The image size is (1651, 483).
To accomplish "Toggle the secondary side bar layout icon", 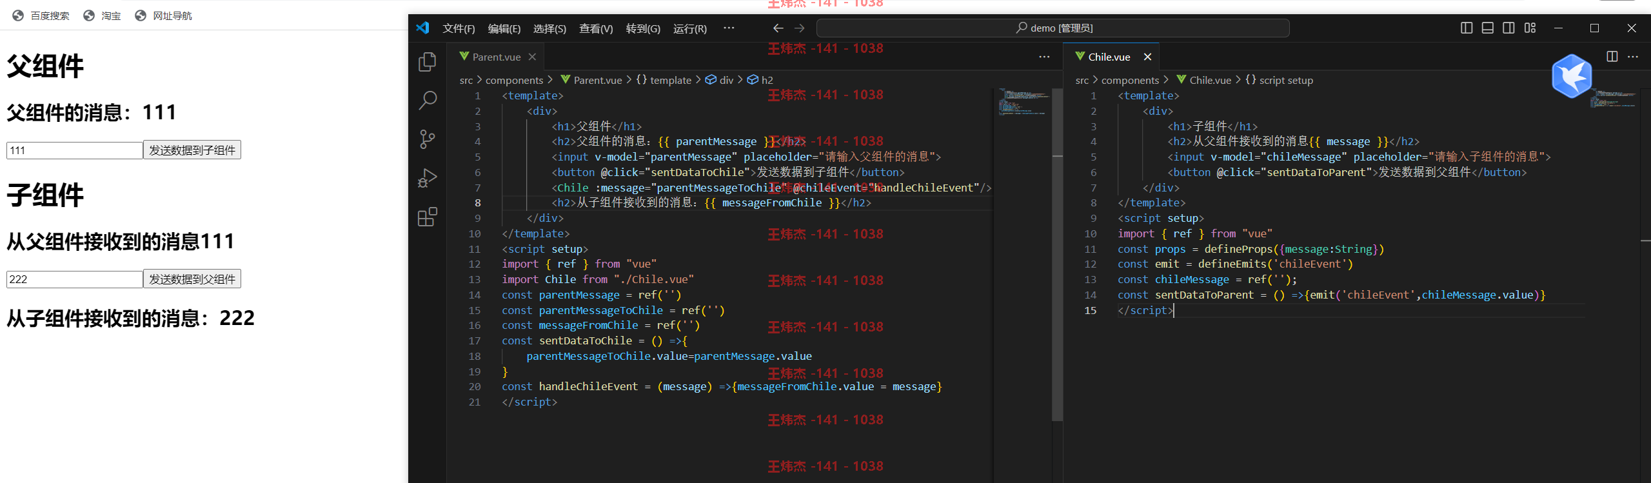I will (1508, 28).
